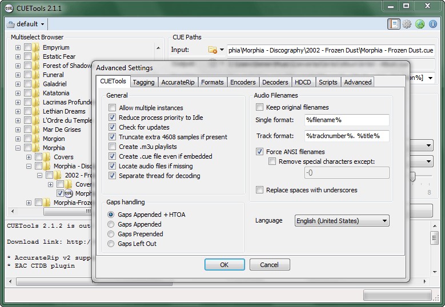Click the Track format text field

[346, 136]
